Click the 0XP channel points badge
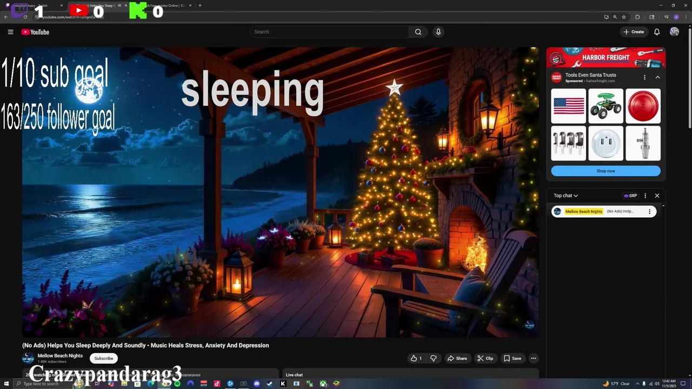The image size is (692, 389). pyautogui.click(x=630, y=196)
